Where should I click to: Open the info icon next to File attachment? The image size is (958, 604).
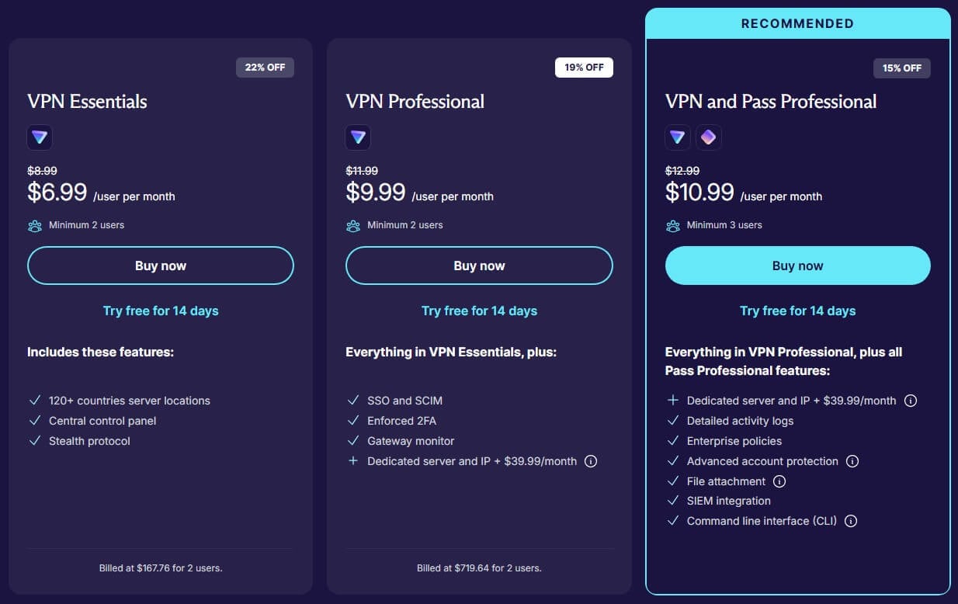779,481
